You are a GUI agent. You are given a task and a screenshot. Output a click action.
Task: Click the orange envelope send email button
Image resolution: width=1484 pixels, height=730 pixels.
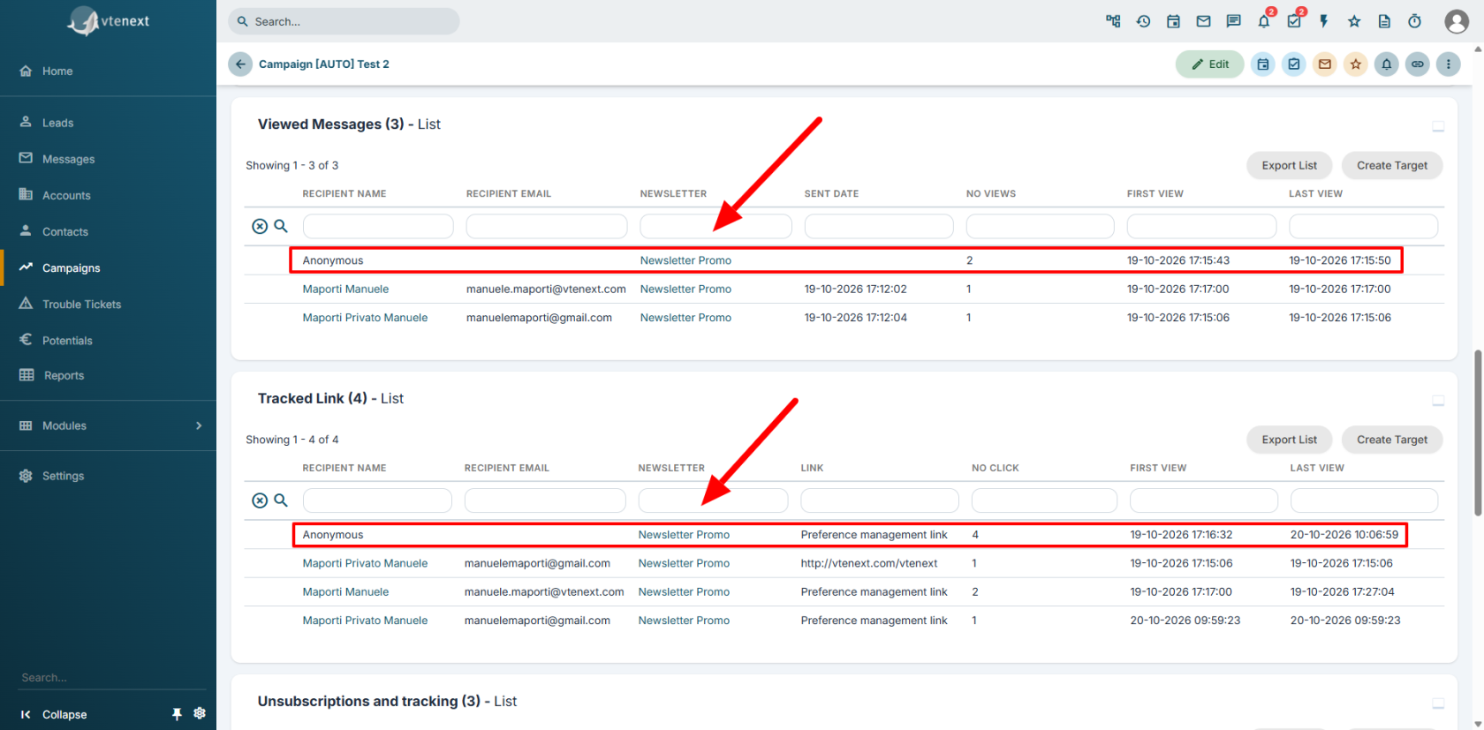[x=1324, y=64]
